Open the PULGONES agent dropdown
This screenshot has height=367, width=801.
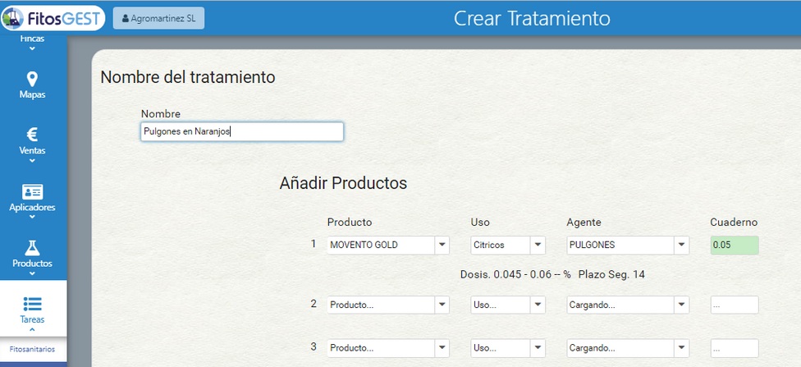click(x=628, y=245)
